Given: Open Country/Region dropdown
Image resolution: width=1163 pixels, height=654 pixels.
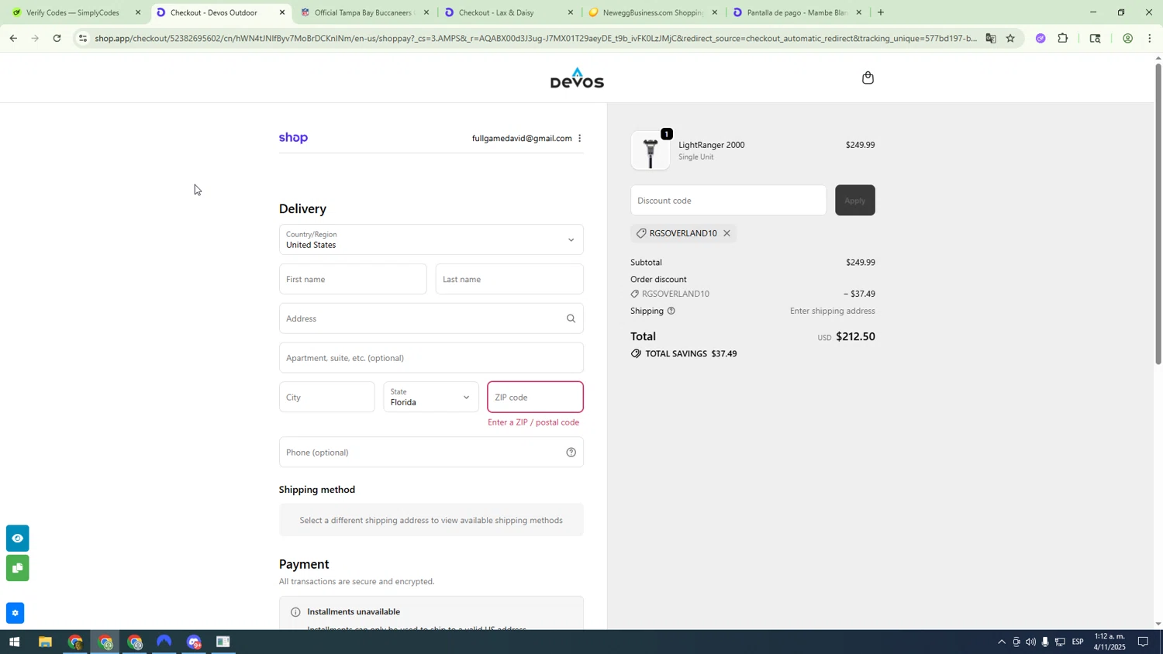Looking at the screenshot, I should tap(431, 239).
